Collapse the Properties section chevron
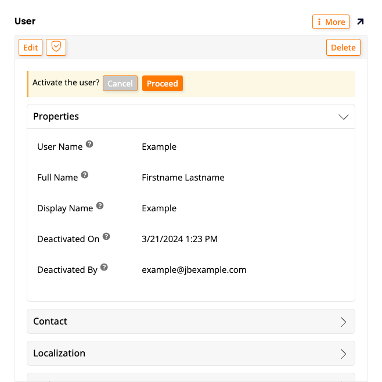The height and width of the screenshot is (382, 382). (x=343, y=117)
